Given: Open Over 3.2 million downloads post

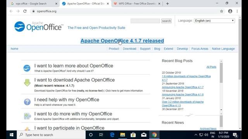Looking at the screenshot, I should pyautogui.click(x=183, y=103).
